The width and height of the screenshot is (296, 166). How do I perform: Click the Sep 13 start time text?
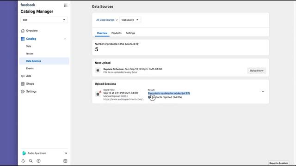(x=121, y=93)
